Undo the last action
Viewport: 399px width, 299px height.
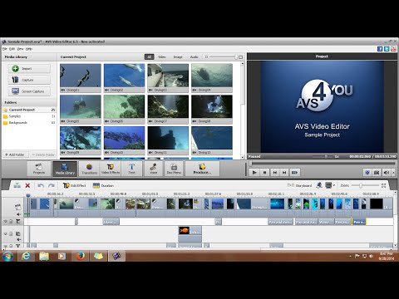[41, 185]
